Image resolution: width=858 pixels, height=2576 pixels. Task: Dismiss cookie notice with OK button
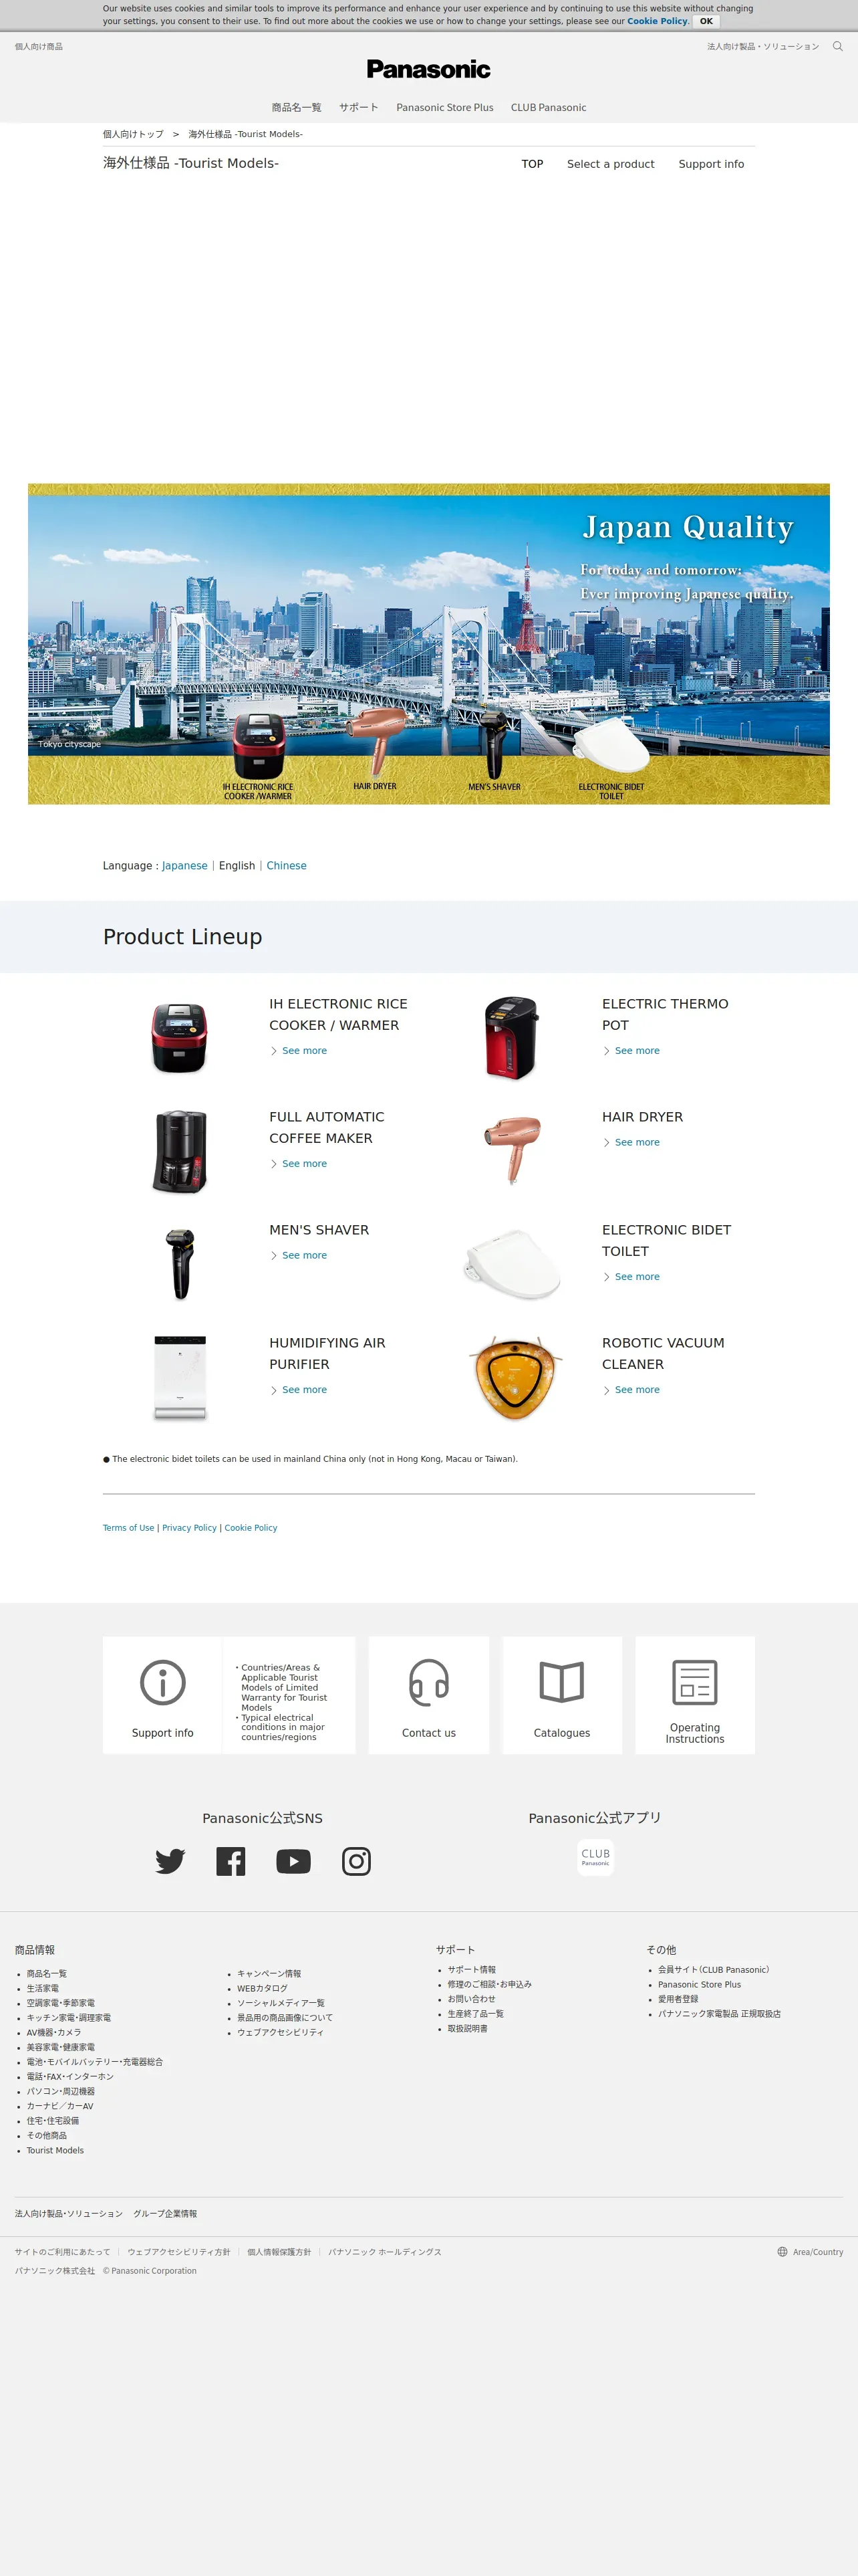(x=706, y=21)
